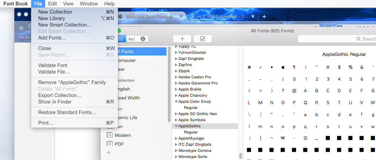Select the Adobe Garamond Pro font
Viewport: 376px width, 160px height.
(198, 83)
